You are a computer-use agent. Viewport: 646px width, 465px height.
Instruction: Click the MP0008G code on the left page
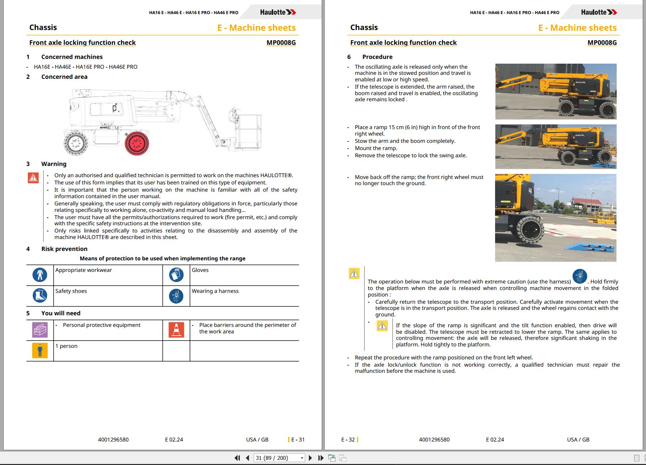(x=281, y=43)
